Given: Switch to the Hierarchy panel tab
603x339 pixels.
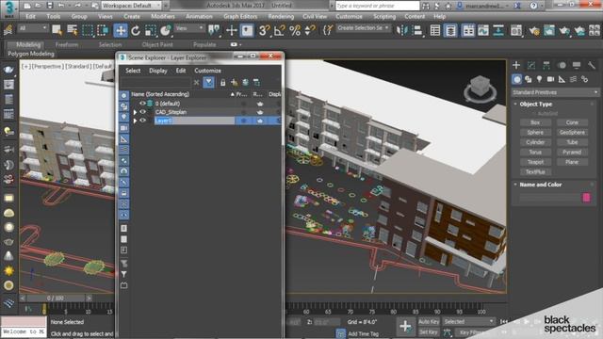Looking at the screenshot, I should [x=546, y=65].
